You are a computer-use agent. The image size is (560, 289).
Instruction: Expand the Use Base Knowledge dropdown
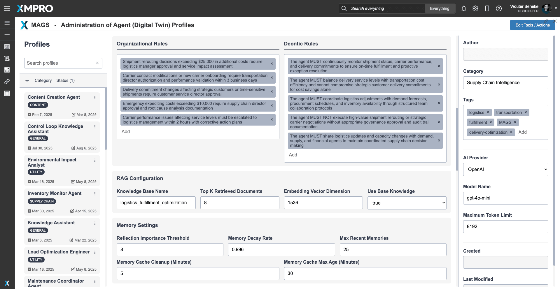407,203
